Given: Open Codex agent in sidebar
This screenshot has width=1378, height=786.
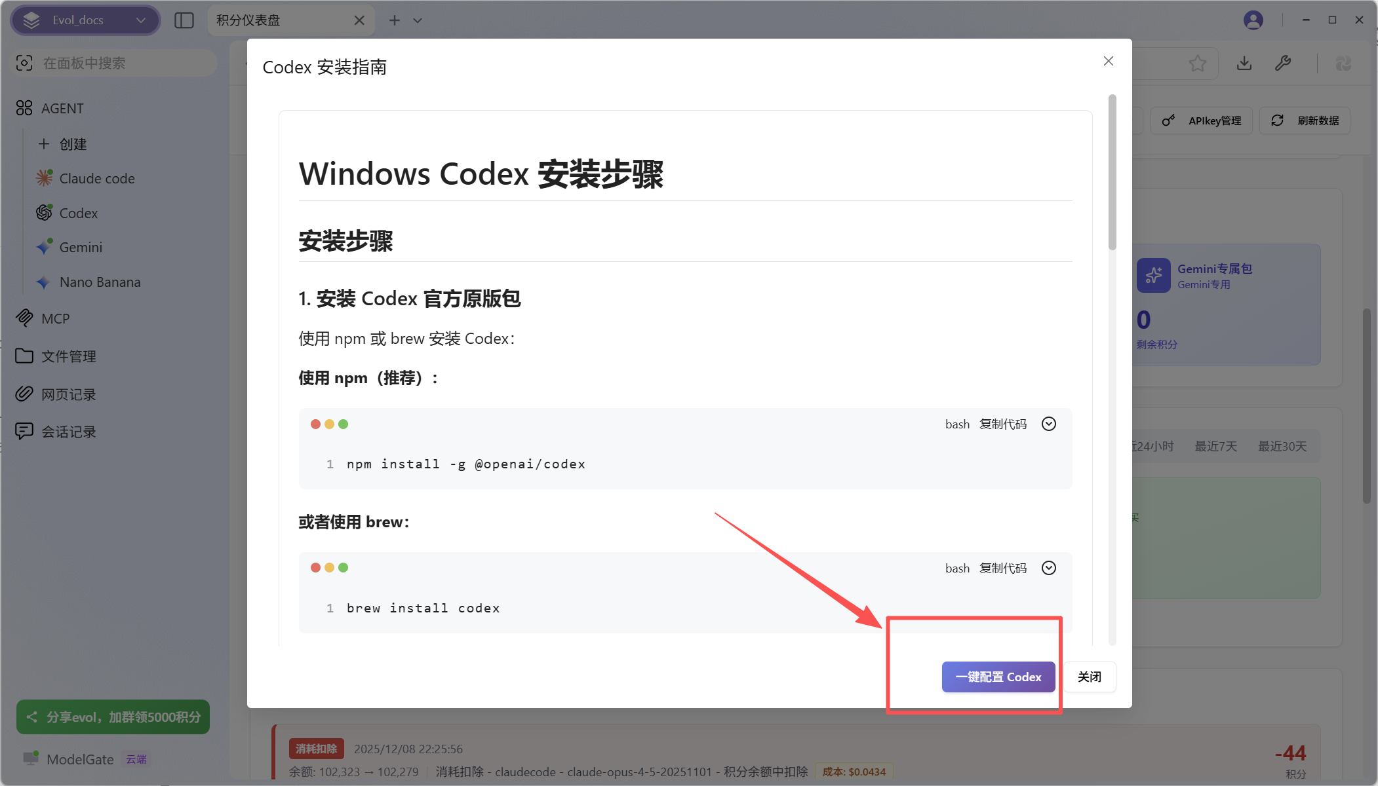Looking at the screenshot, I should (78, 213).
